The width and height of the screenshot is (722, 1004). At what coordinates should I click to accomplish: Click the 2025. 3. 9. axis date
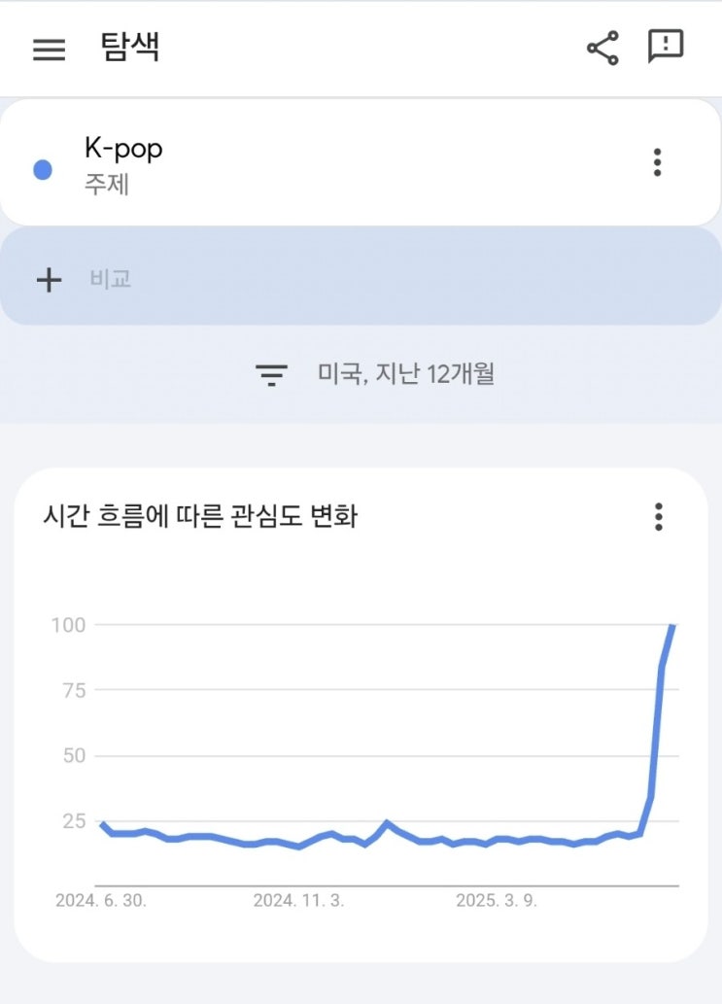click(496, 901)
